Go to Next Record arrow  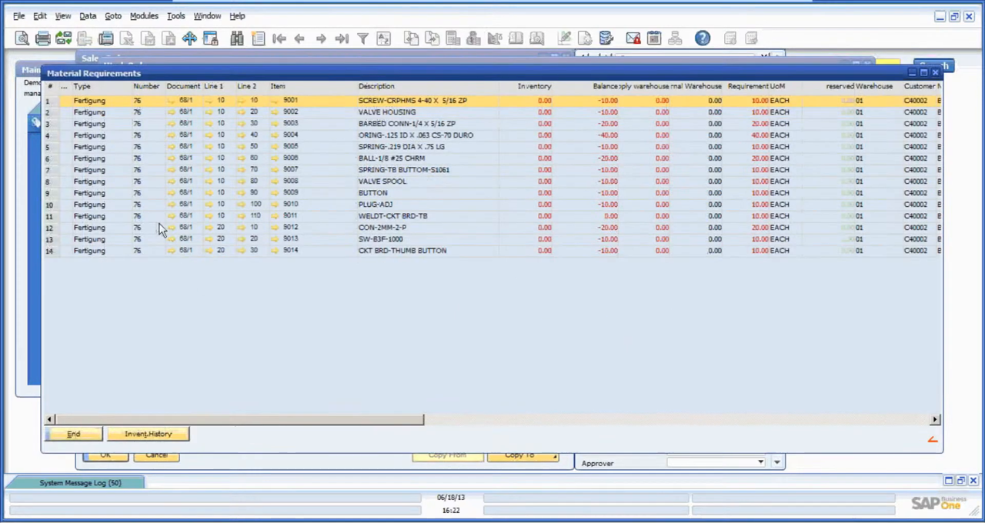[321, 38]
